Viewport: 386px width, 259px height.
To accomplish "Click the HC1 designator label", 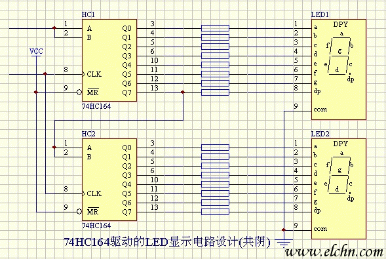I will click(88, 15).
